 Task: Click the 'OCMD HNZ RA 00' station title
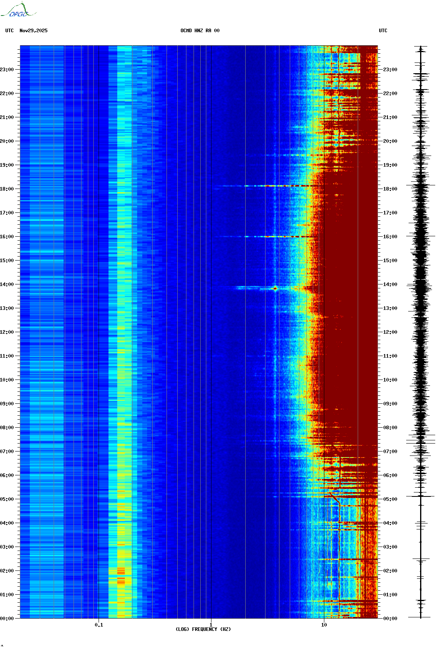pos(200,31)
